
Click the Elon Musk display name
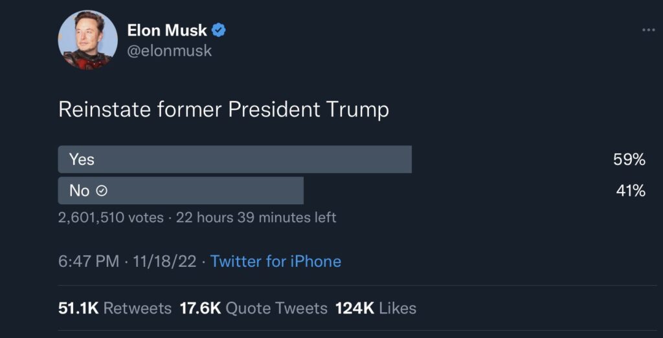coord(167,30)
